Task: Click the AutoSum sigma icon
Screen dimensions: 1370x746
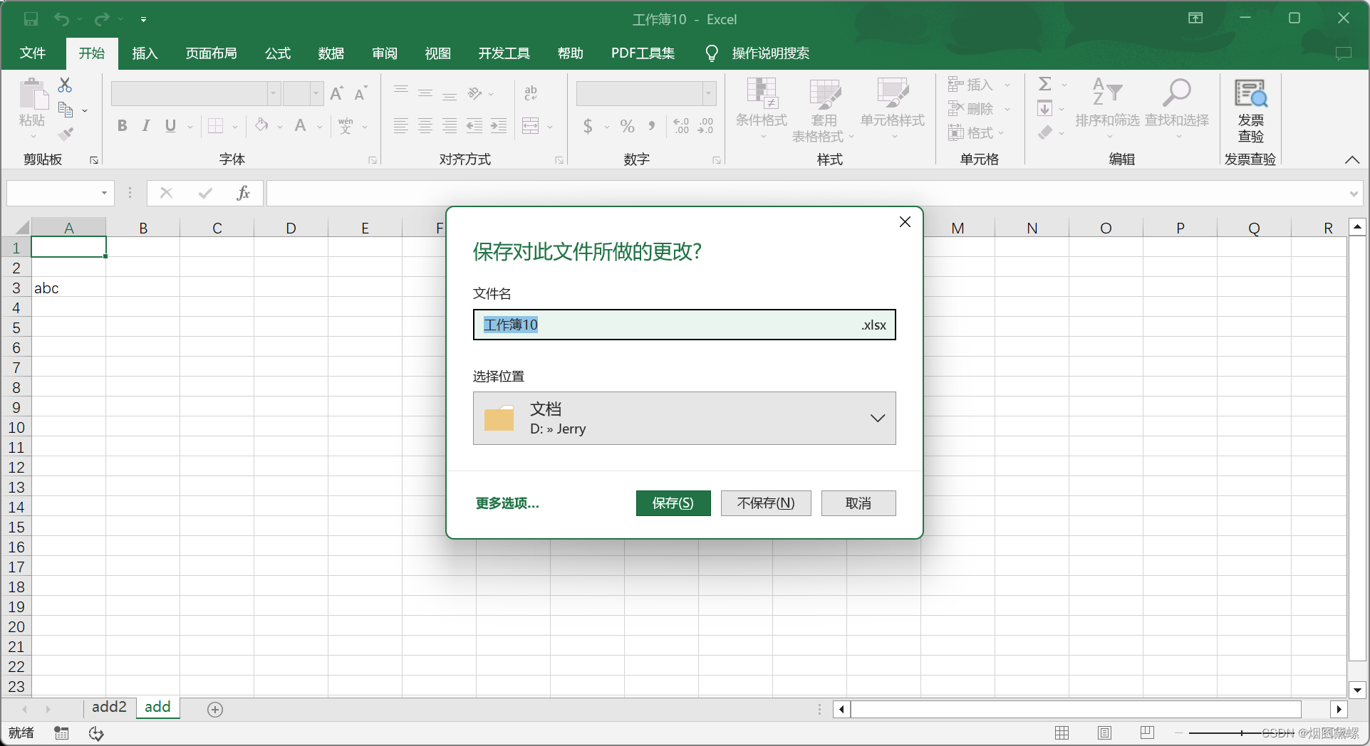Action: [1045, 85]
